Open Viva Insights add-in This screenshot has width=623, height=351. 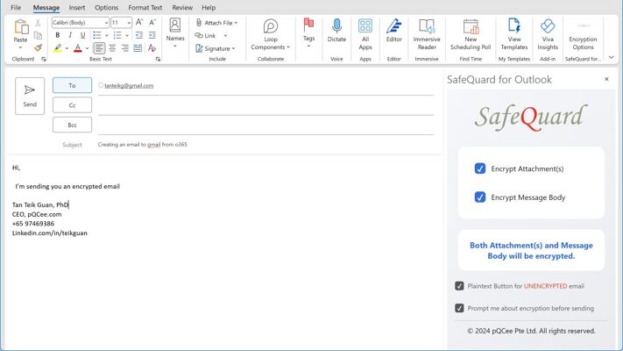(x=548, y=32)
